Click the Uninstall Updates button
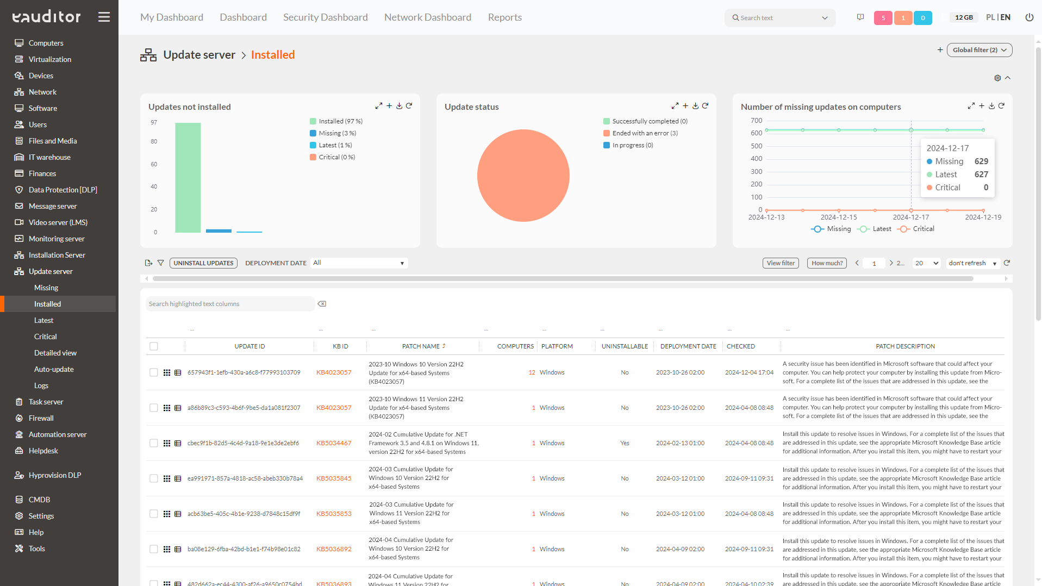 [x=203, y=263]
